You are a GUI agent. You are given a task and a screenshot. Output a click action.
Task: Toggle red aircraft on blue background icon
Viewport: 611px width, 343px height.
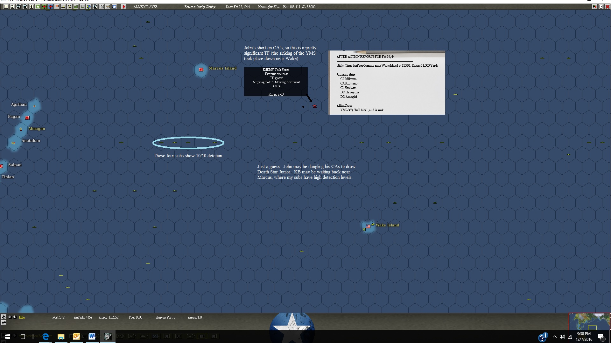tap(51, 7)
